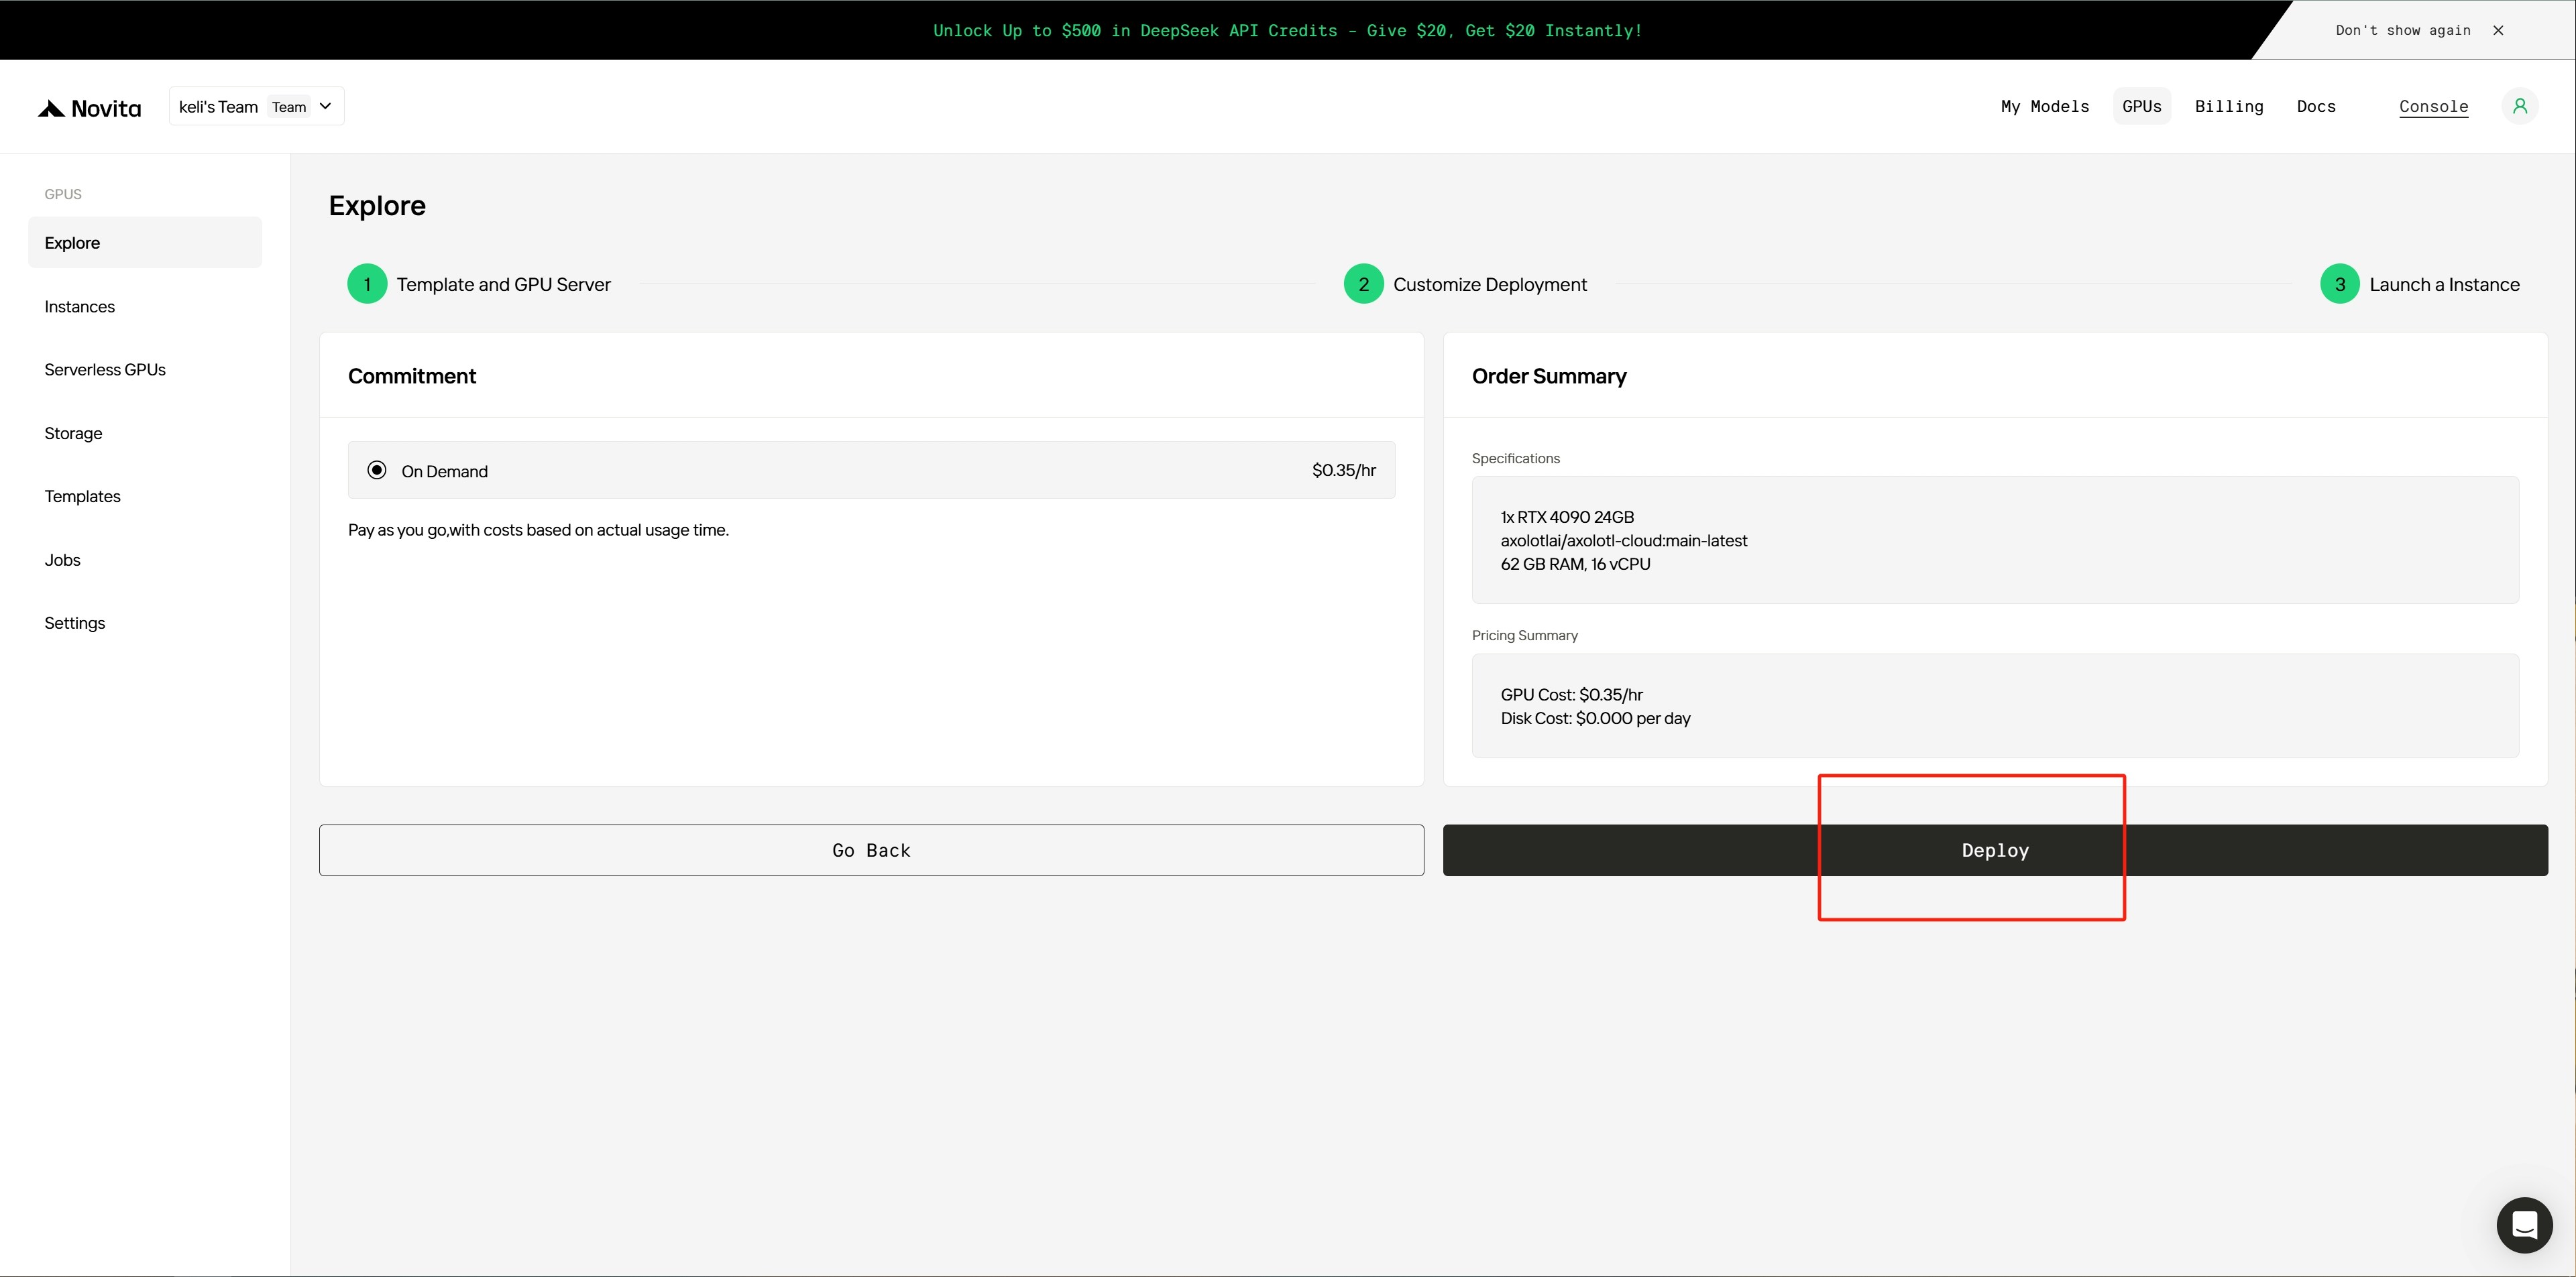
Task: Open My Models in top navigation
Action: pos(2045,106)
